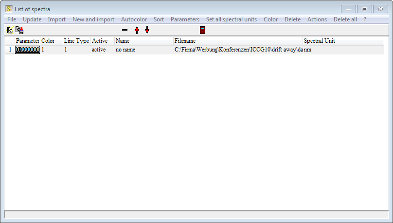Open the File menu
The width and height of the screenshot is (393, 223).
[12, 19]
